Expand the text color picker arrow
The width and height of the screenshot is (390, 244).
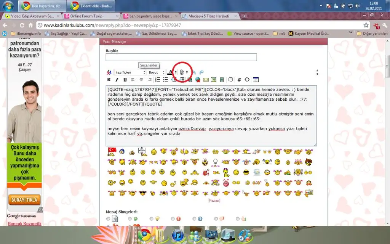click(175, 72)
